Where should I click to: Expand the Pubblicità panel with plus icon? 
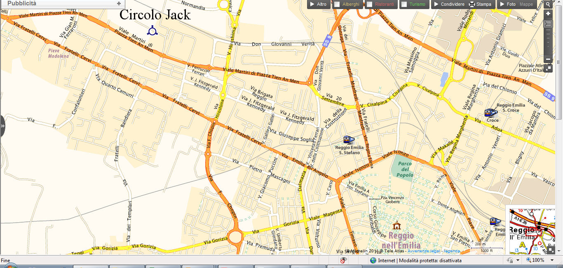119,4
